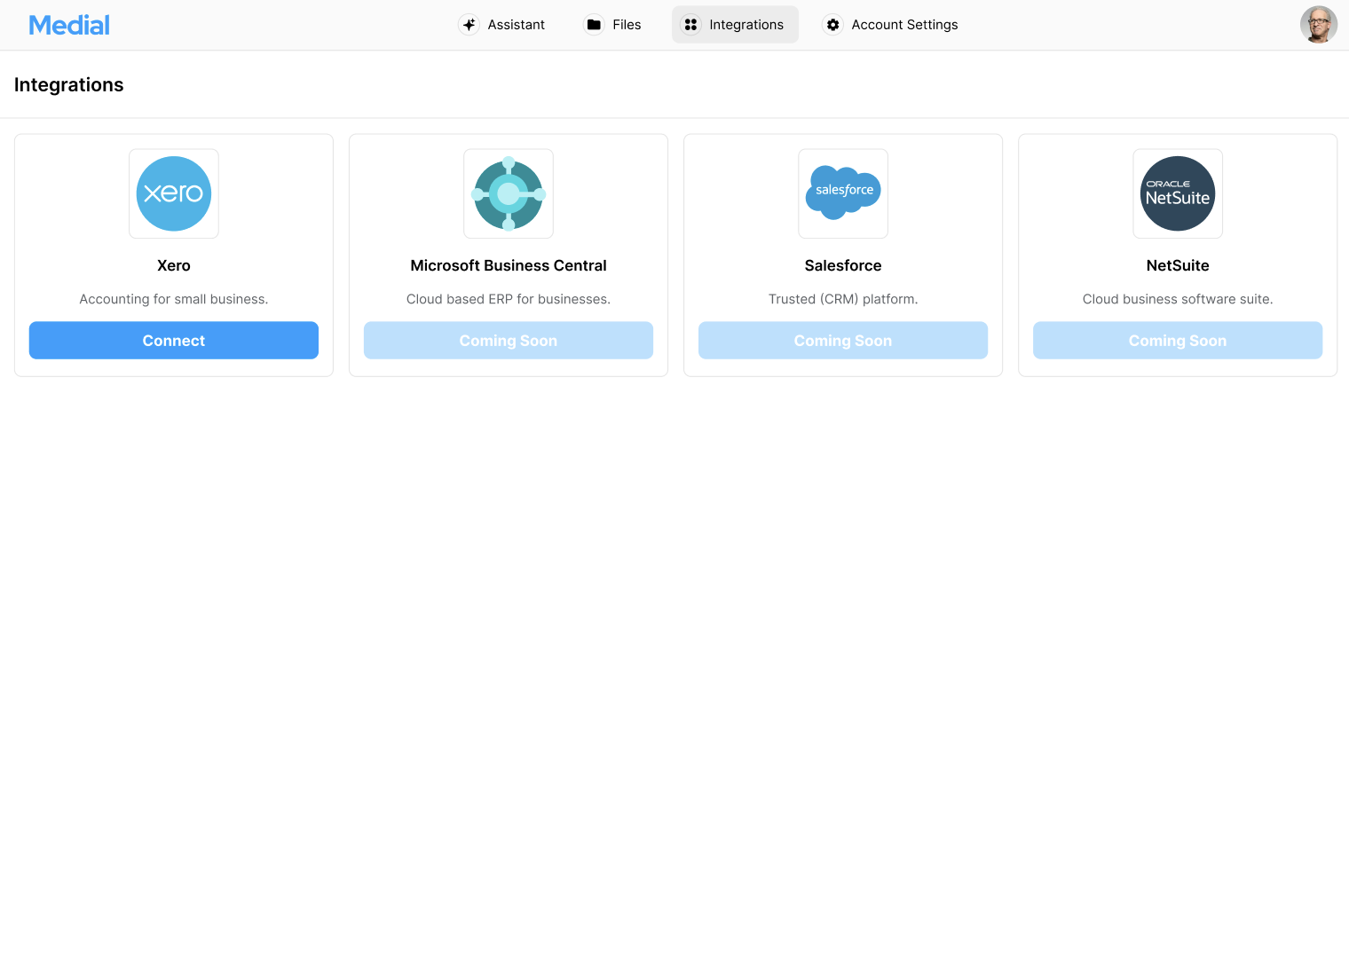Go to the Medial home logo
The height and width of the screenshot is (960, 1349).
click(69, 25)
